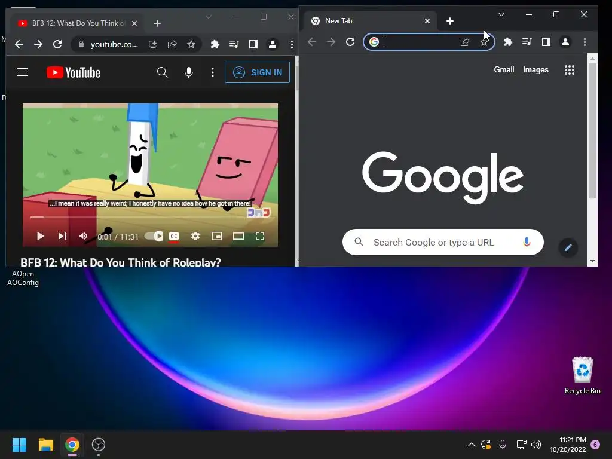
Task: Open new tab in YouTube window
Action: [157, 23]
